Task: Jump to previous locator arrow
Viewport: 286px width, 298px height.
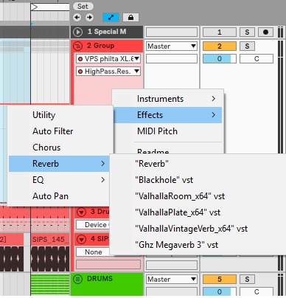Action: click(x=77, y=18)
